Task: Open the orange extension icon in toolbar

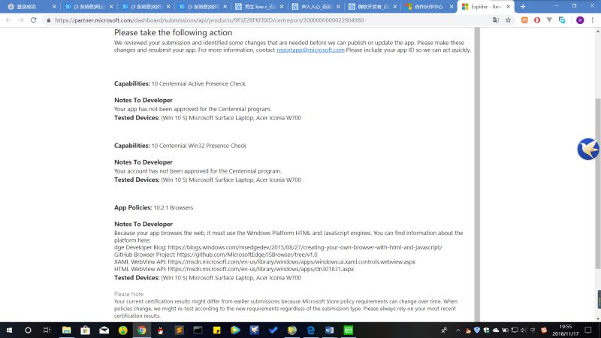Action: (x=524, y=20)
